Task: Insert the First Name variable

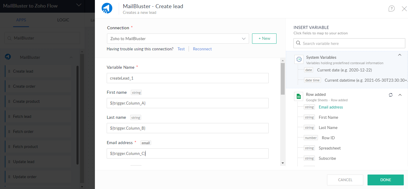Action: click(x=328, y=117)
